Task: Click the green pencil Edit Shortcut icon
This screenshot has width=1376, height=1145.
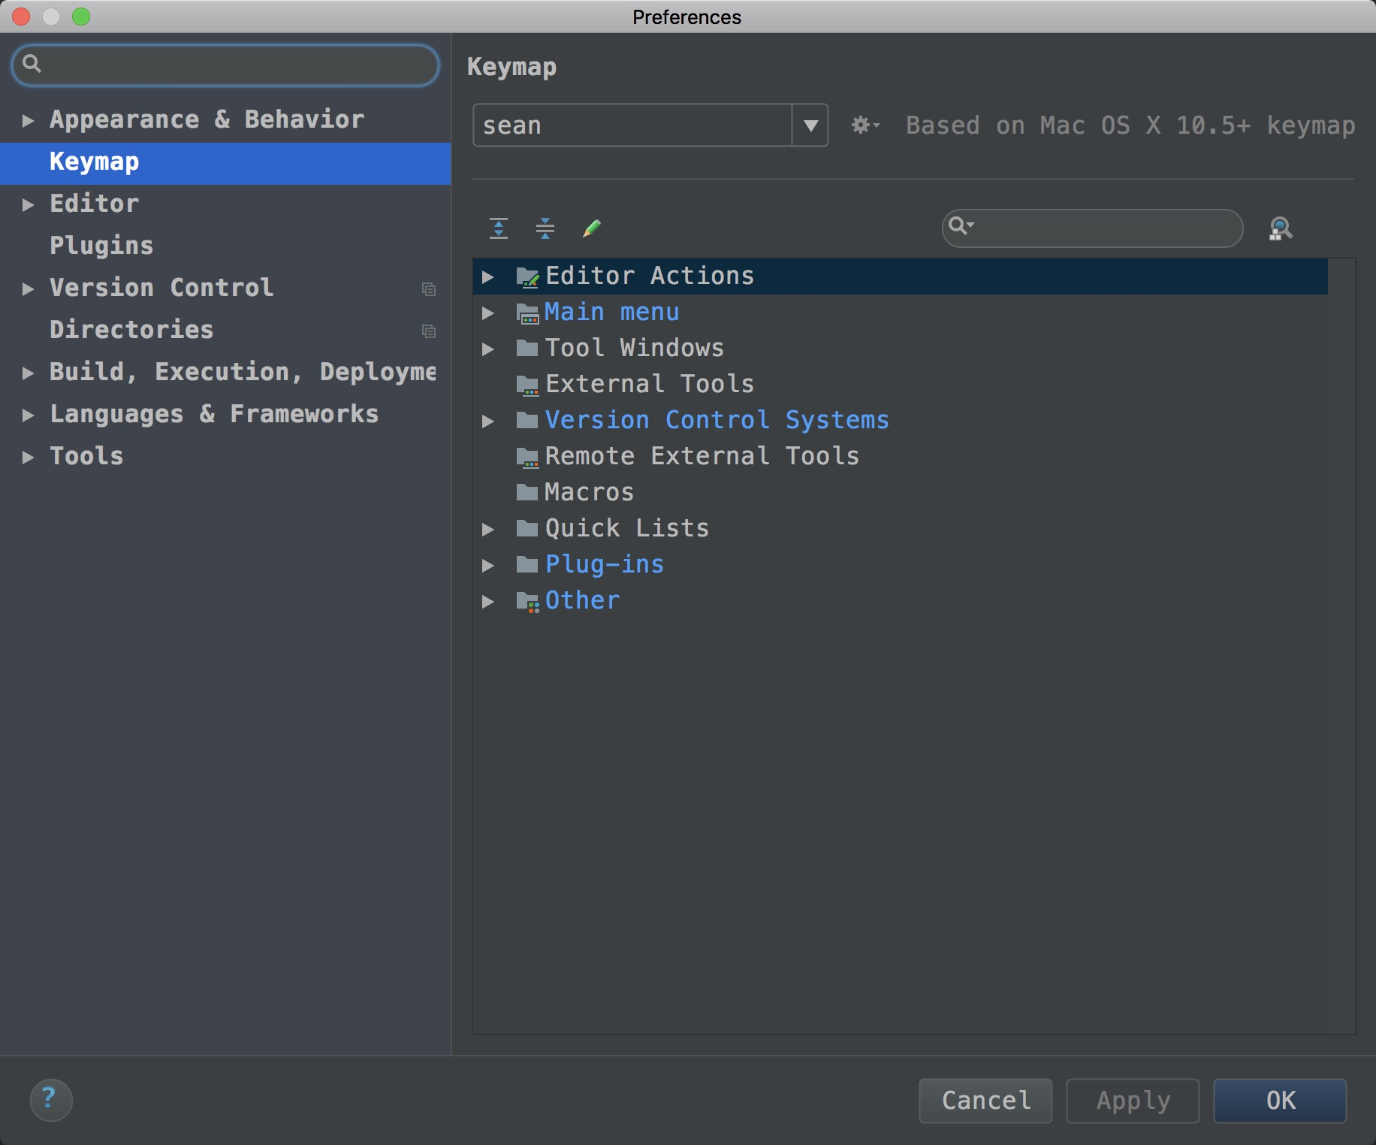Action: 592,228
